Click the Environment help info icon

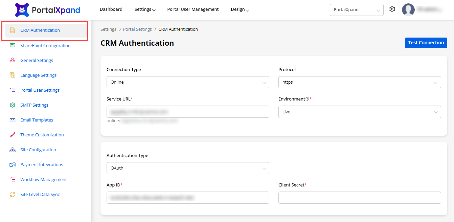[x=307, y=99]
